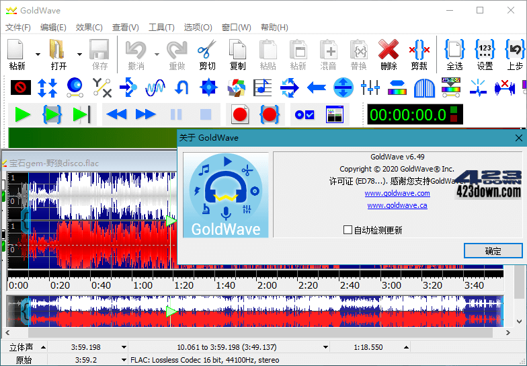Click the censor effect icon with red circle
Viewport: 527px width, 366px height.
(x=20, y=87)
